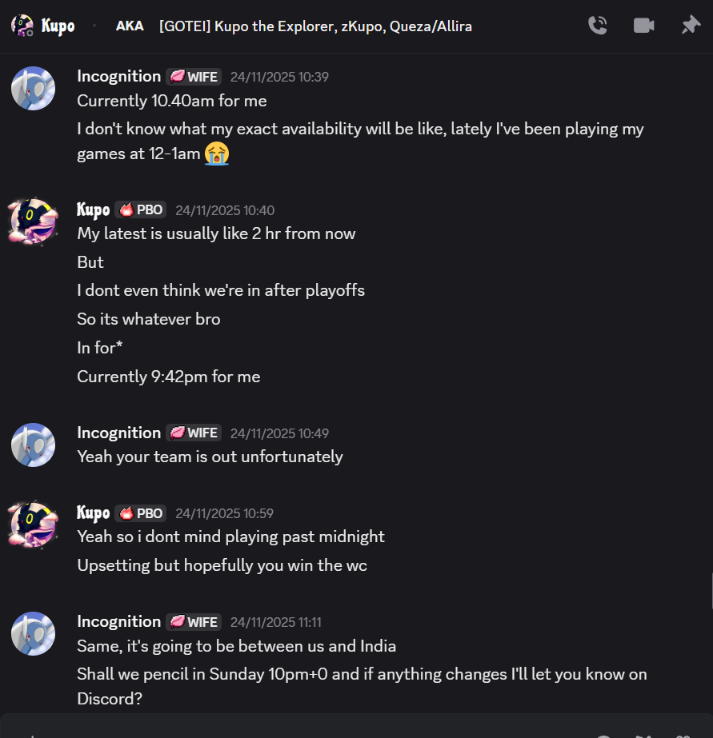
Task: Click Kupo's username on the 10:59 message
Action: [93, 513]
